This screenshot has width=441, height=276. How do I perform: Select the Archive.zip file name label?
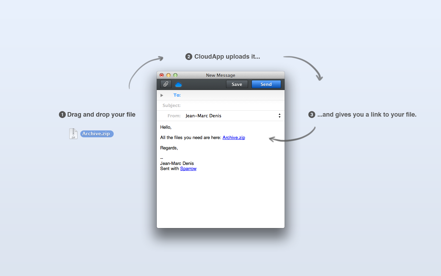[x=97, y=134]
